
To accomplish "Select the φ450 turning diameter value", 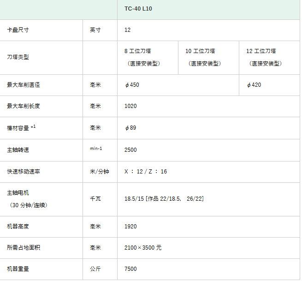I will [x=132, y=85].
